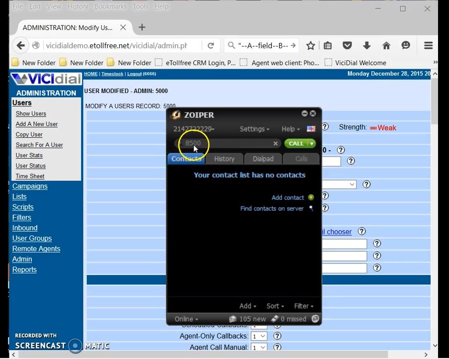Click the vertical page scrollbar
The height and width of the screenshot is (359, 449).
(x=435, y=101)
